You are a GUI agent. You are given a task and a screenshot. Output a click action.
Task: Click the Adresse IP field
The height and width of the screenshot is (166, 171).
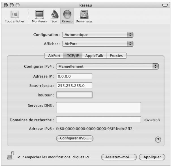pyautogui.click(x=74, y=76)
